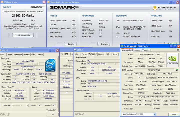
Task: Switch to Cache tab in CPU-Z mainboard window
Action: tap(84, 54)
